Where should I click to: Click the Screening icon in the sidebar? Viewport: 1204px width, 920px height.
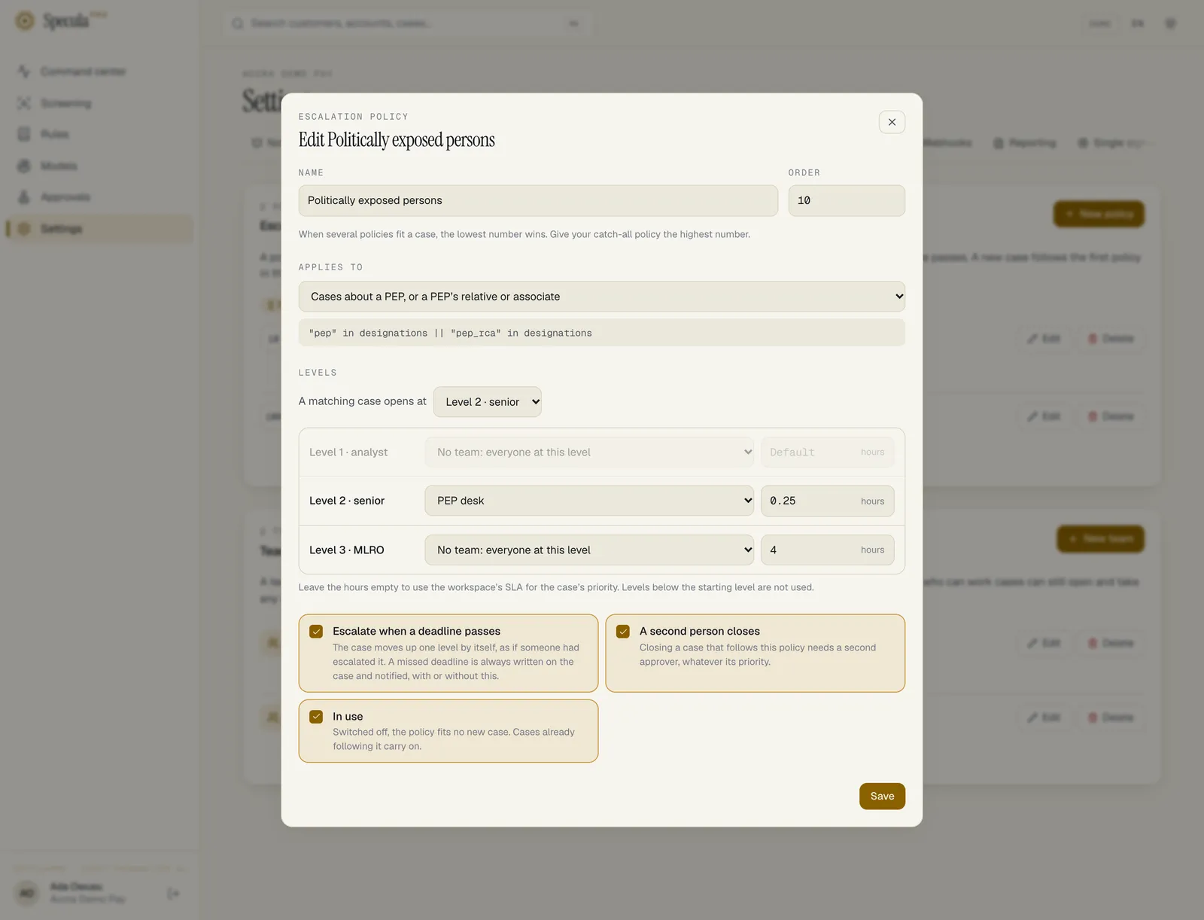pos(24,103)
